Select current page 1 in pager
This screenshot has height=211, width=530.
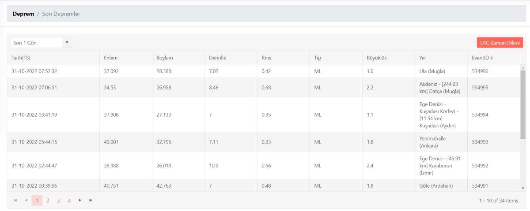coord(37,200)
